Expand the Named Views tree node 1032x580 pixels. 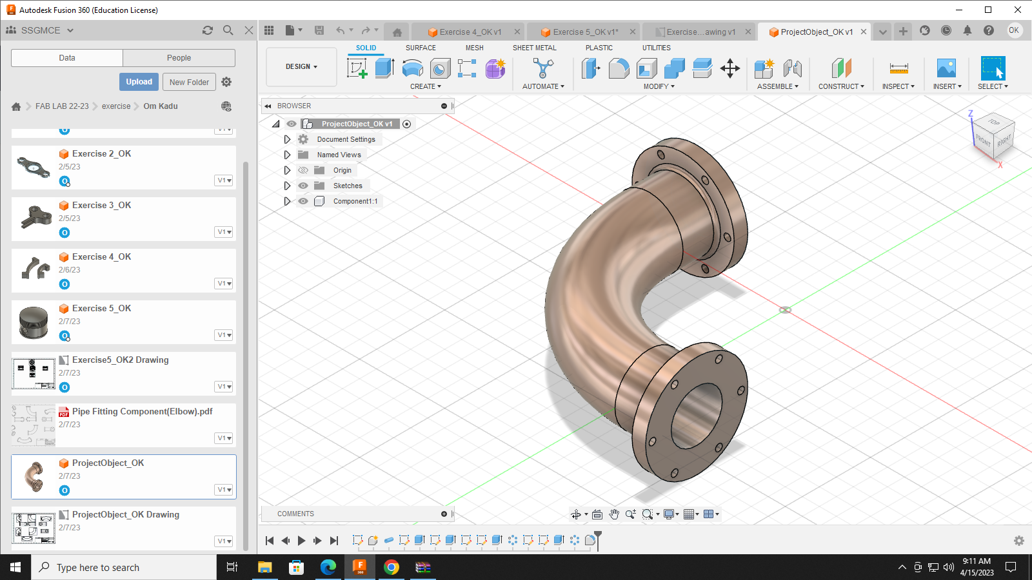point(287,155)
